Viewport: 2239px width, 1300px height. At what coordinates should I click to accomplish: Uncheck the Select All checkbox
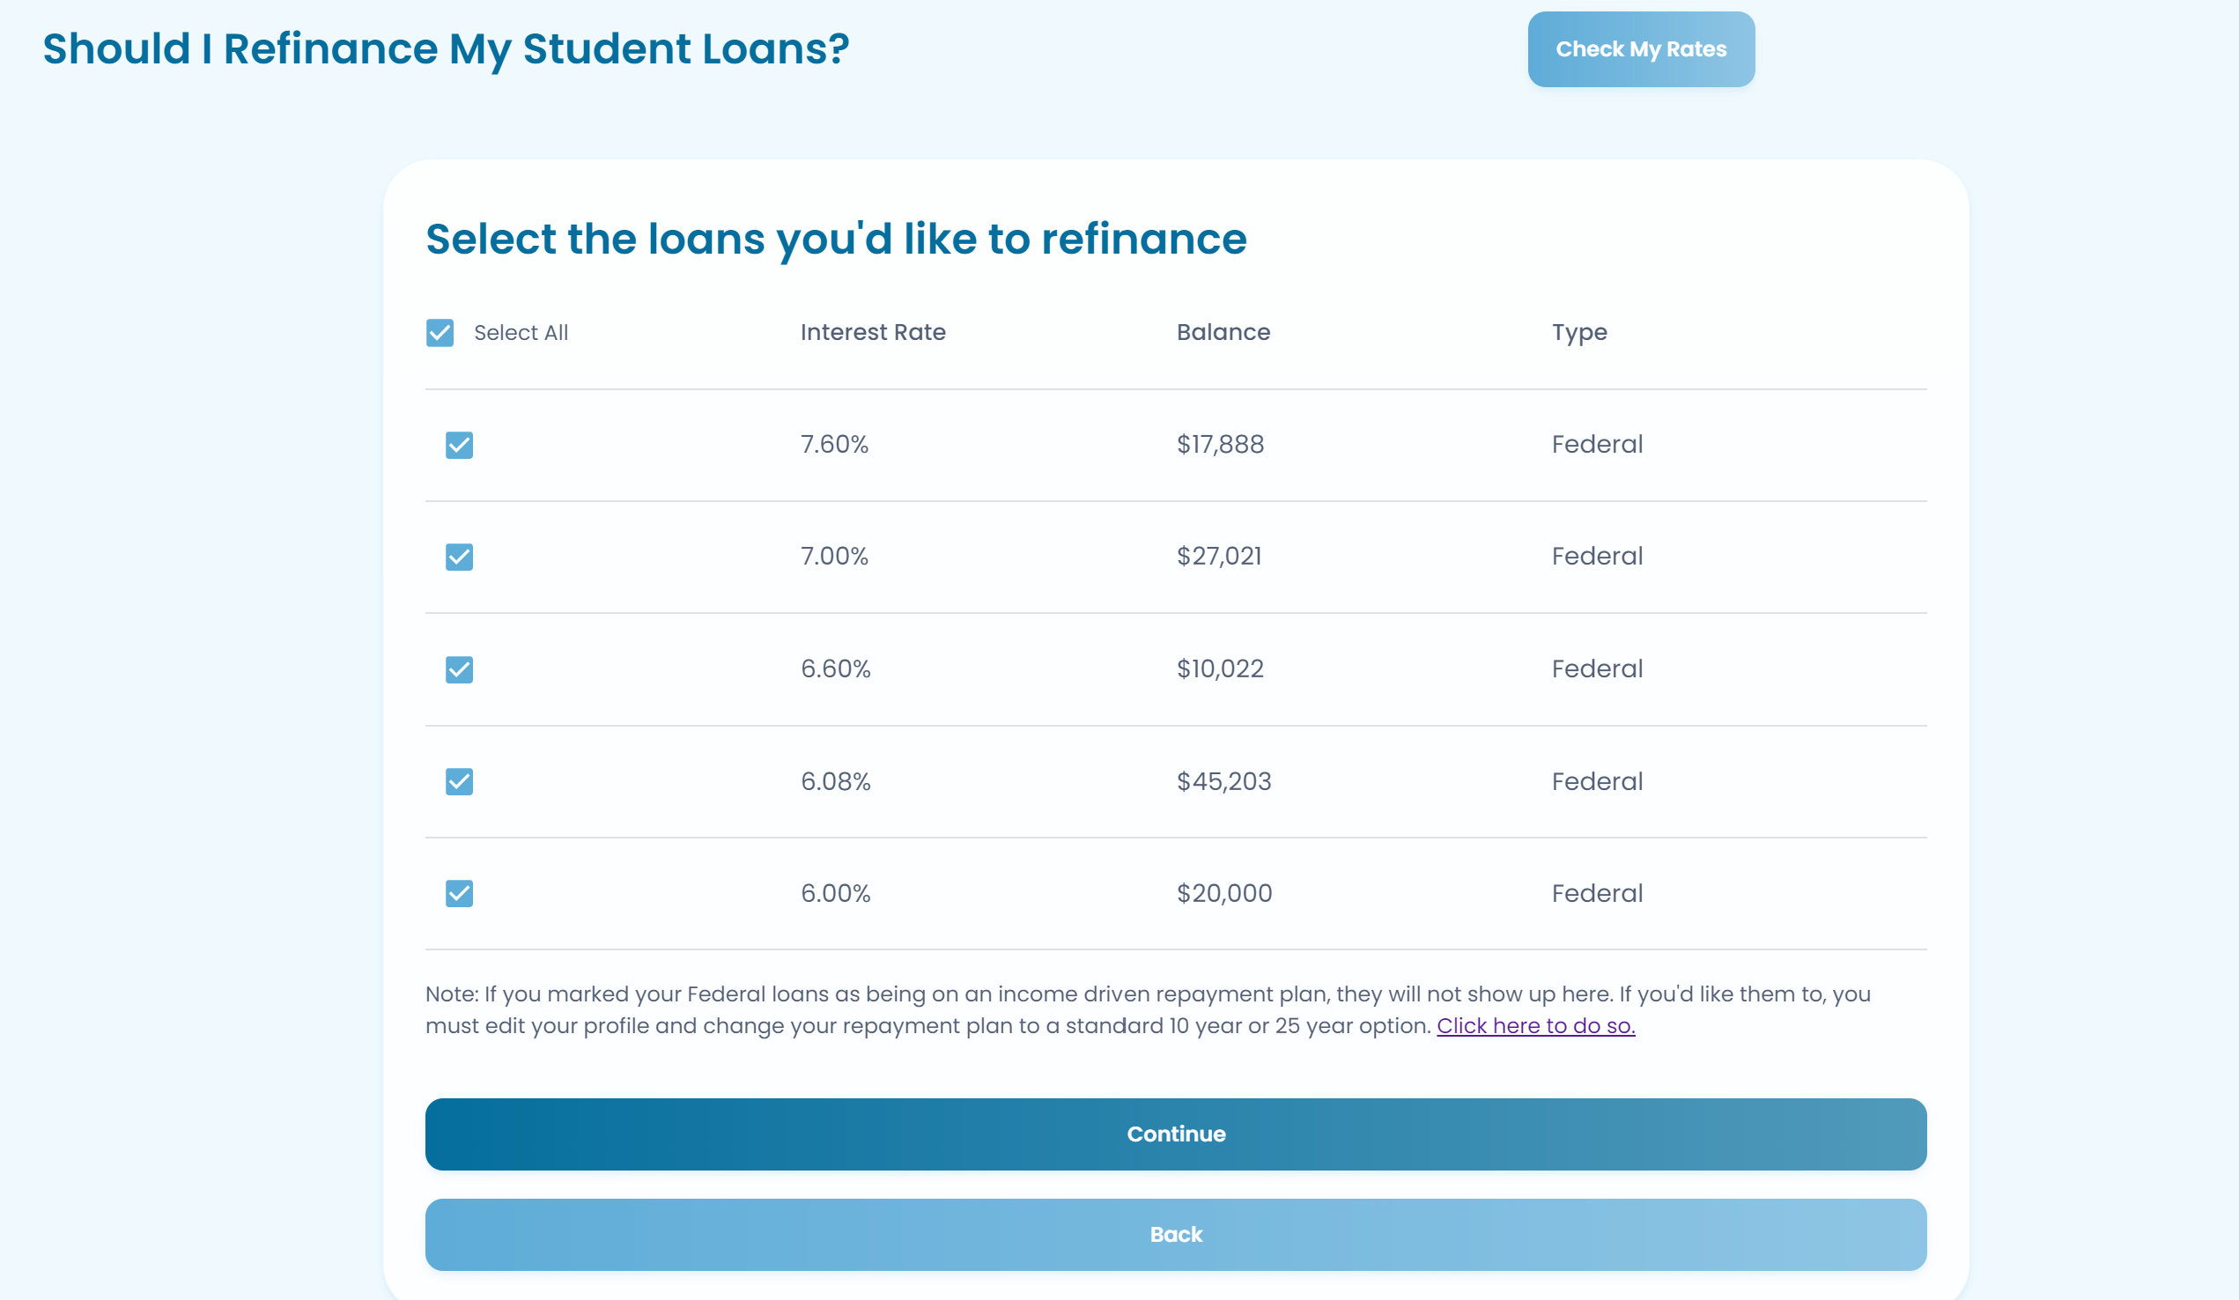point(440,332)
